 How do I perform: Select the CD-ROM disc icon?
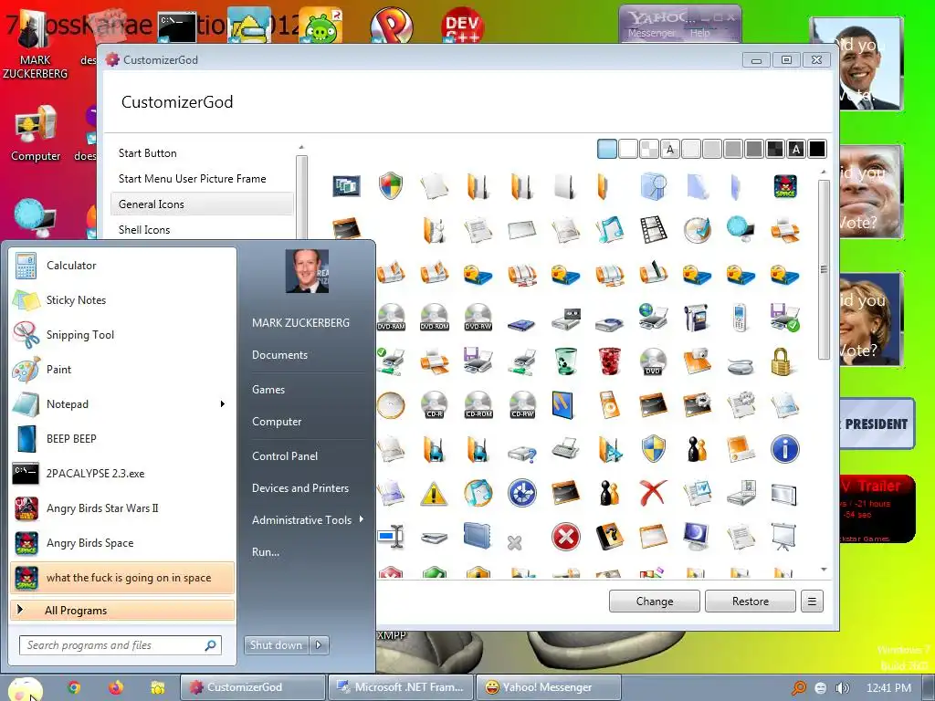click(x=478, y=405)
